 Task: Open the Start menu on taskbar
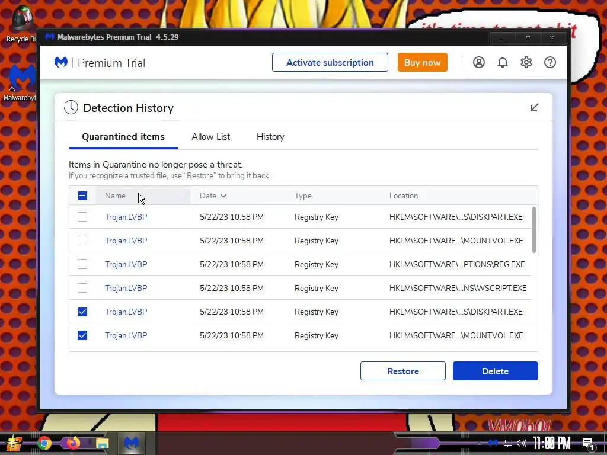pyautogui.click(x=14, y=443)
